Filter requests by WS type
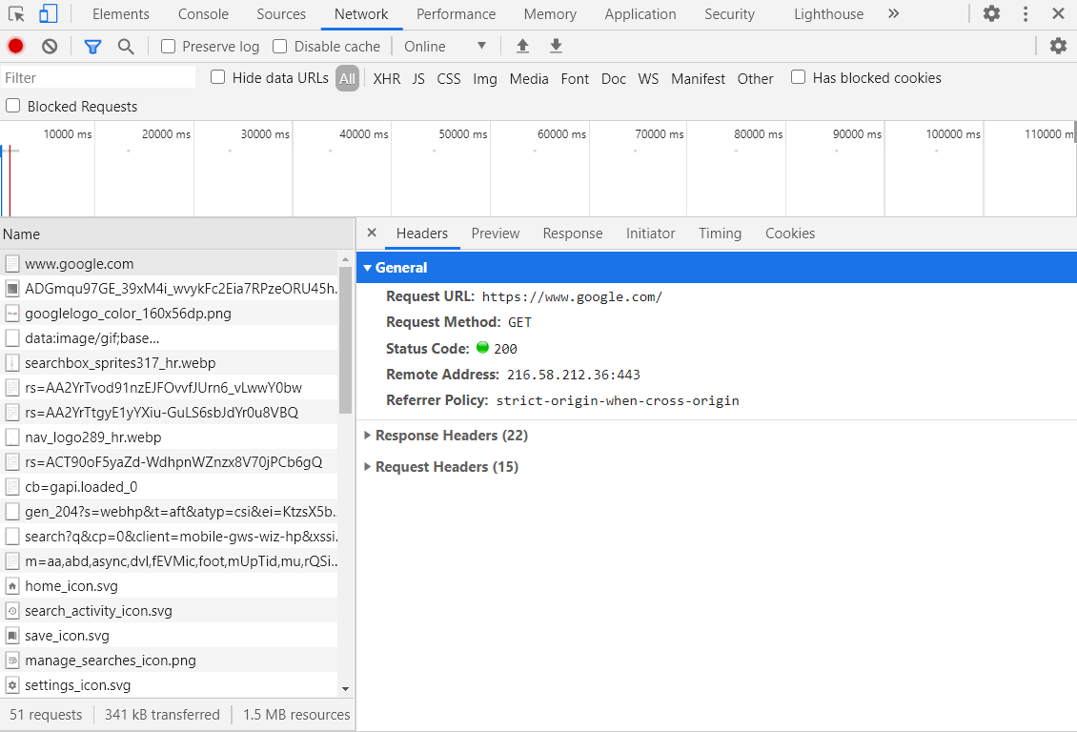This screenshot has width=1077, height=732. [648, 79]
